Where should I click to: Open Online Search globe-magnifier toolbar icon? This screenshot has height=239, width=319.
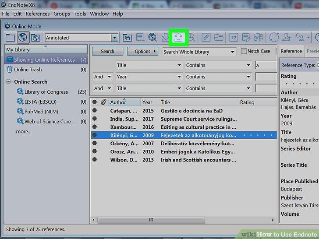(152, 37)
